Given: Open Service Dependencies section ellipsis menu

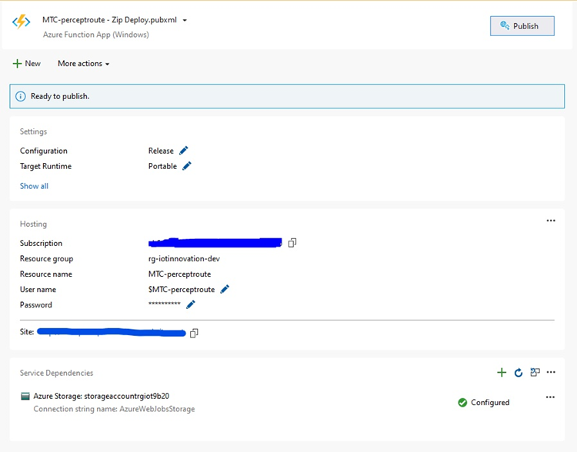Looking at the screenshot, I should pyautogui.click(x=551, y=372).
